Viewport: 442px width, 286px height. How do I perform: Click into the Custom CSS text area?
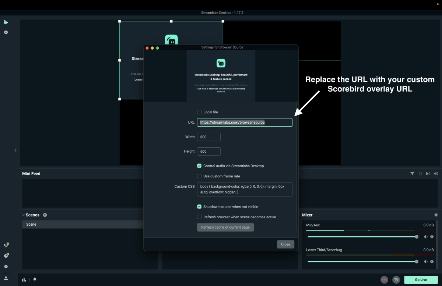(245, 189)
